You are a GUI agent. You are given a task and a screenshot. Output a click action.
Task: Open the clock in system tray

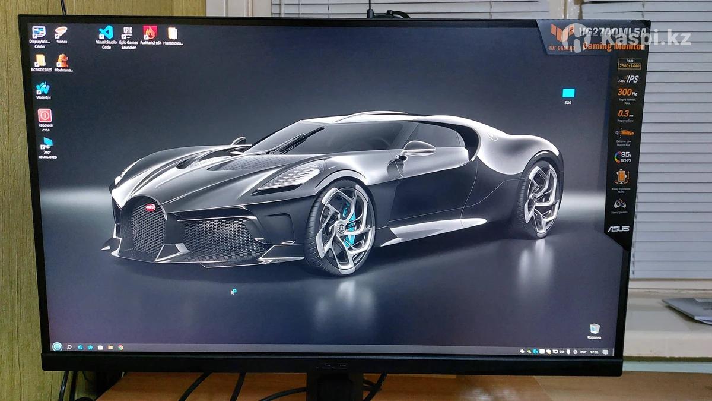point(594,352)
